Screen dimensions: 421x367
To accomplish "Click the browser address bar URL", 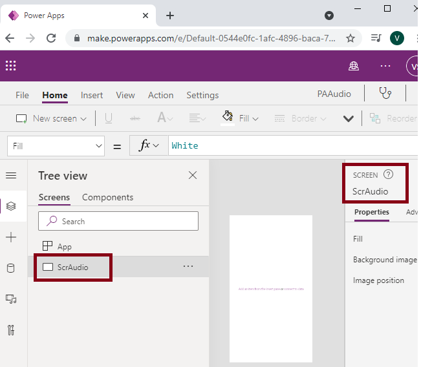I will coord(211,38).
